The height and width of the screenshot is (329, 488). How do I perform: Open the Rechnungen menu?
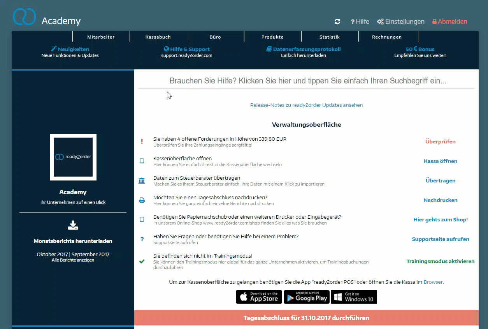(387, 37)
